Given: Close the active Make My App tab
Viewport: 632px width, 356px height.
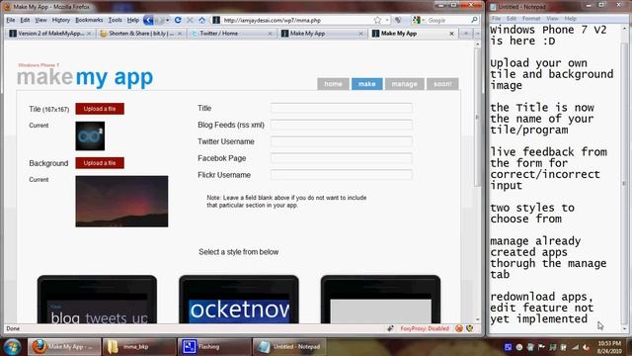Looking at the screenshot, I should tap(452, 34).
